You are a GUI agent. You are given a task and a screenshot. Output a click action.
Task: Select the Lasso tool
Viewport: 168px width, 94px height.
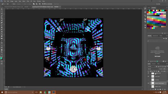point(2,14)
